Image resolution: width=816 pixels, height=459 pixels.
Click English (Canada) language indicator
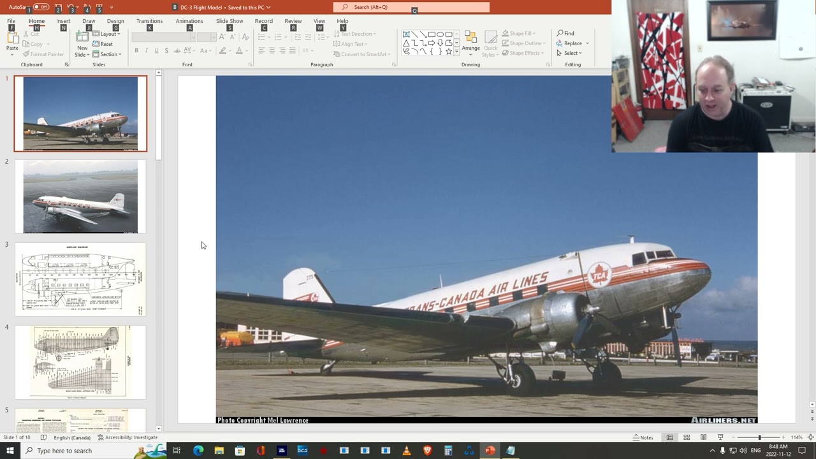click(72, 437)
